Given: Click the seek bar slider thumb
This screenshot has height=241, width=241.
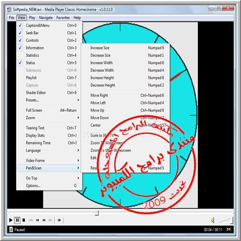Looking at the screenshot, I should coord(97,213).
